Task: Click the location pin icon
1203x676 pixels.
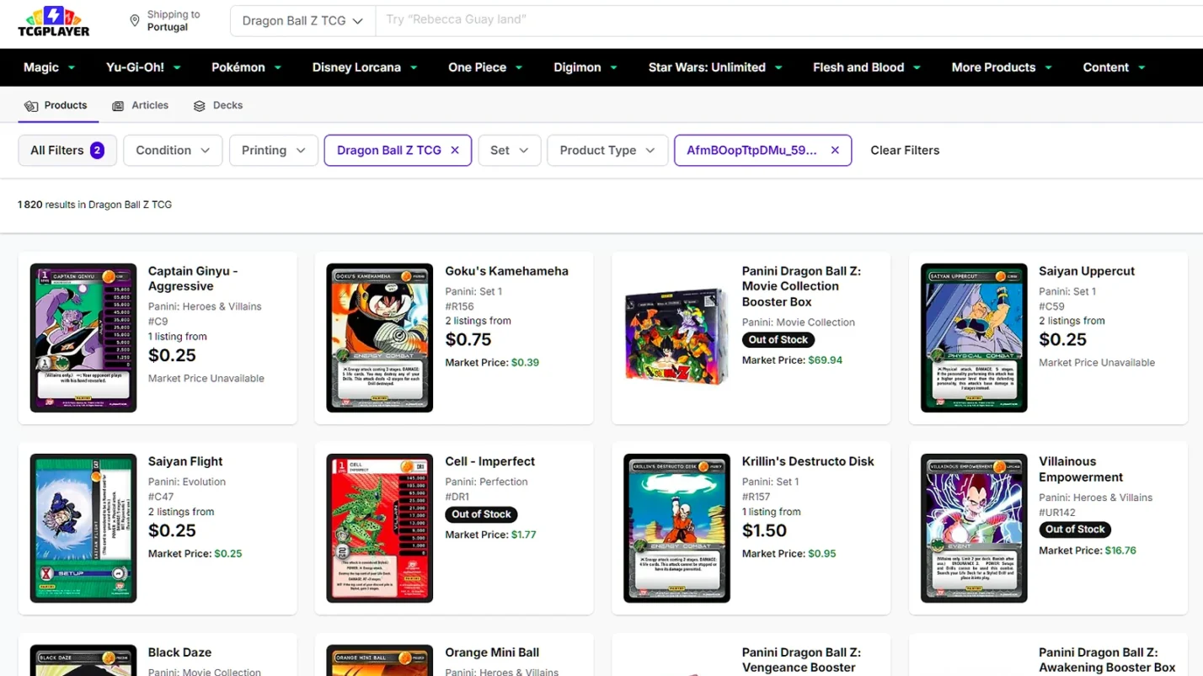Action: coord(135,21)
